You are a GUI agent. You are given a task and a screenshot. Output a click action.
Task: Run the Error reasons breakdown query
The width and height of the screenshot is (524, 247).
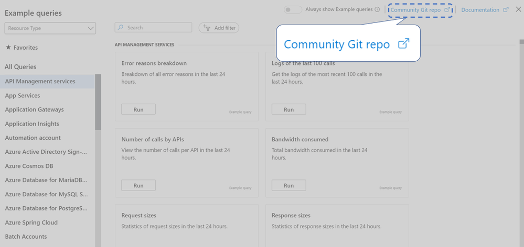pyautogui.click(x=138, y=109)
